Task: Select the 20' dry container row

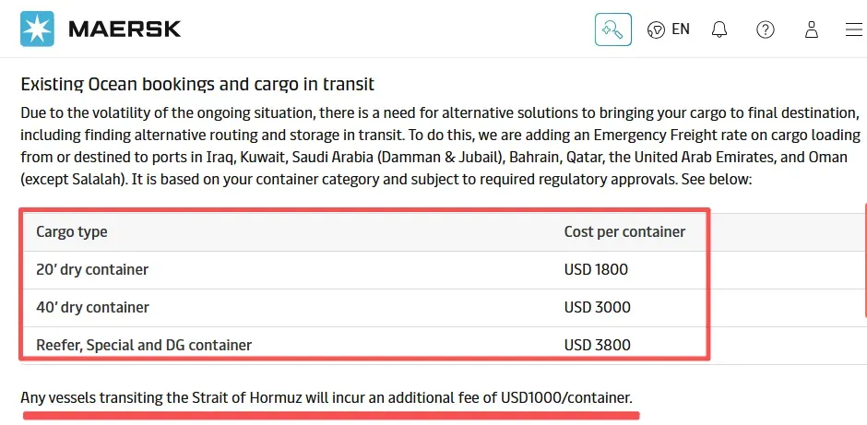Action: click(x=363, y=270)
